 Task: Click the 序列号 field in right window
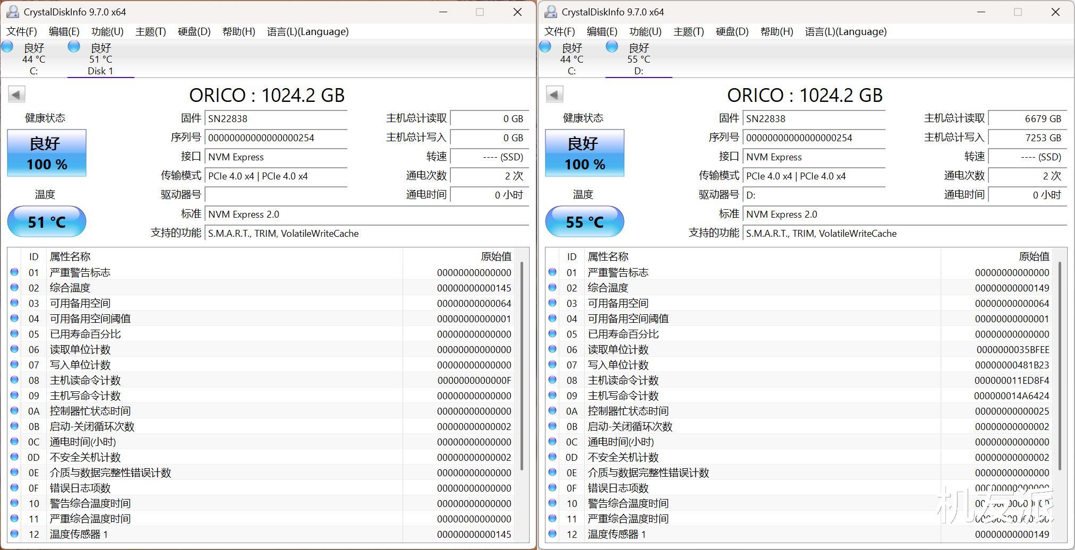[814, 137]
